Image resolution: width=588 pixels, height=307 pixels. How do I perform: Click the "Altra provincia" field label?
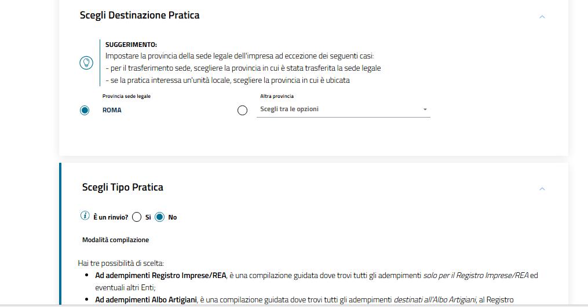click(277, 96)
